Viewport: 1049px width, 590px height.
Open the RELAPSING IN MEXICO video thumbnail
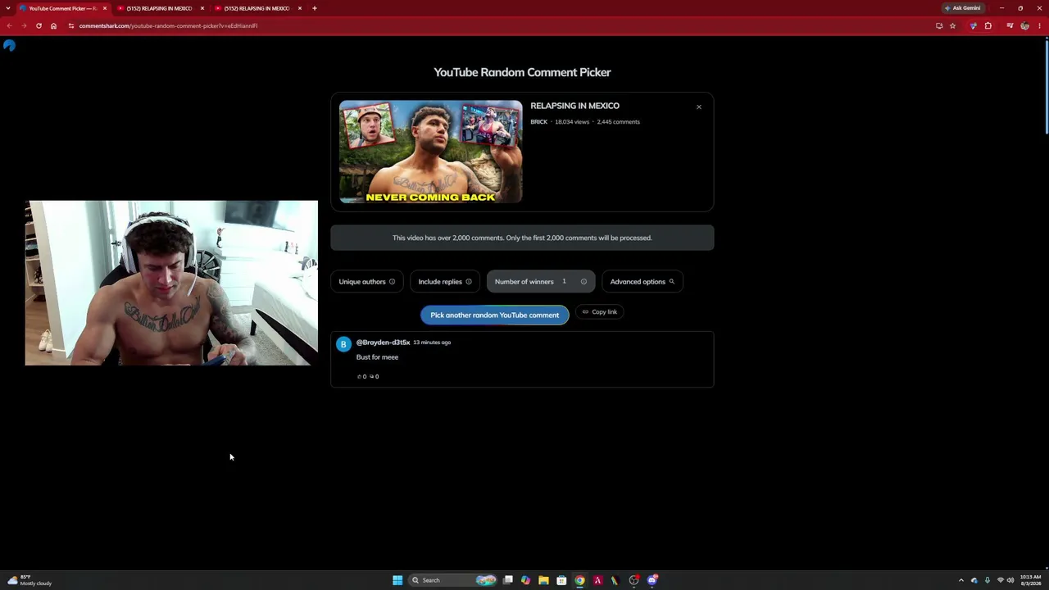pos(430,152)
